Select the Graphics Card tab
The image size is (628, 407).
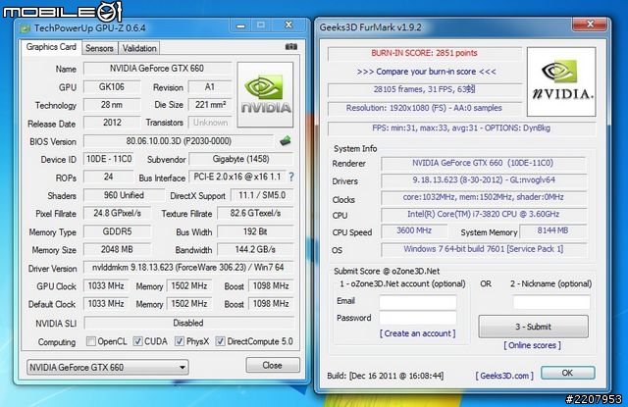(x=51, y=47)
